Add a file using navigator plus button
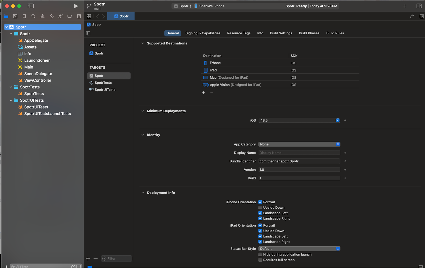 tap(6, 266)
